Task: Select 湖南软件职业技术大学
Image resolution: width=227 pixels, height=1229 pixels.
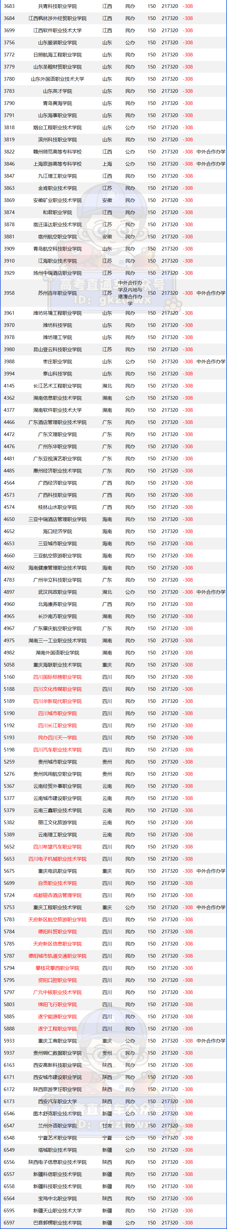Action: pos(57,410)
